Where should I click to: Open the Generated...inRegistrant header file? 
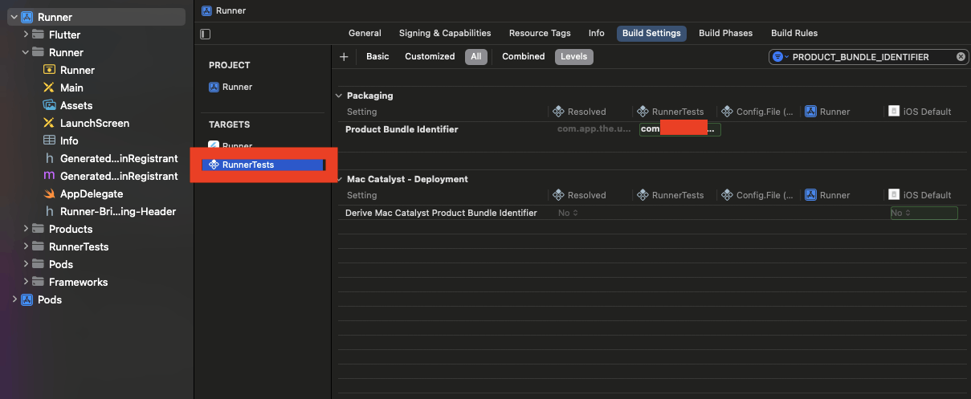coord(119,158)
